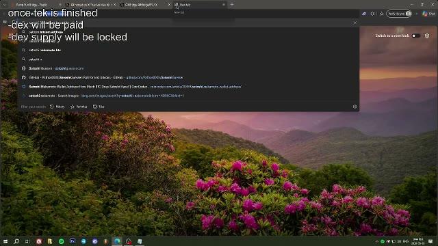Image resolution: width=438 pixels, height=246 pixels.
Task: Open Discord from the taskbar
Action: pos(94,241)
